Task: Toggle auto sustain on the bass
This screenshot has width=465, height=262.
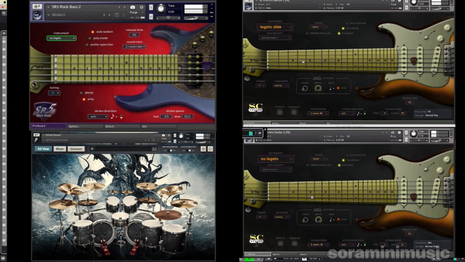Action: (93, 32)
